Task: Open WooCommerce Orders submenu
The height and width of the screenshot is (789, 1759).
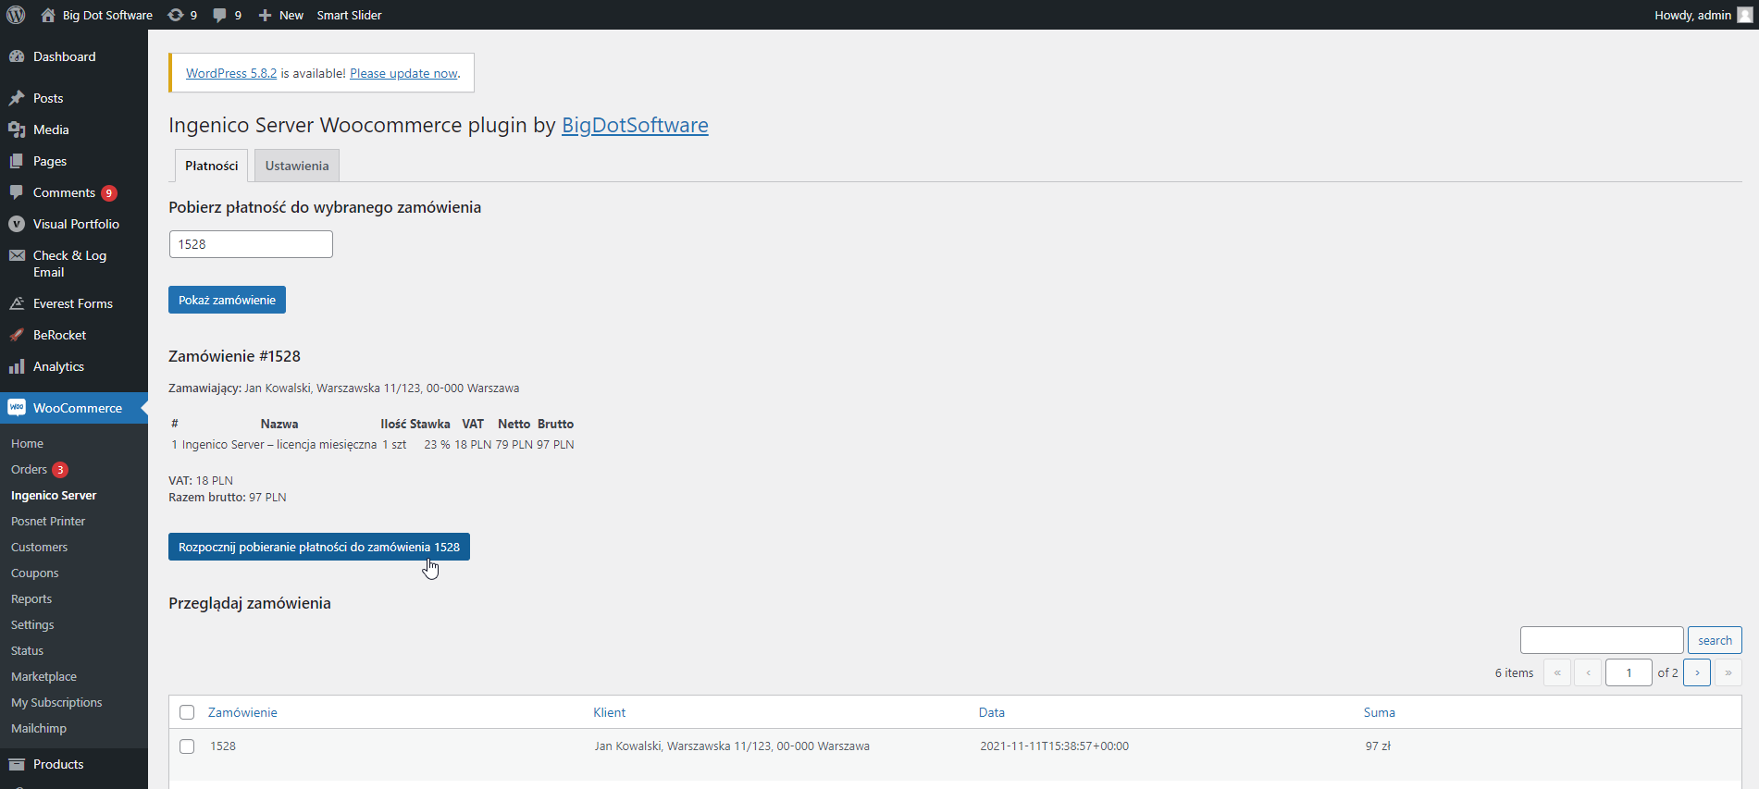Action: coord(29,470)
